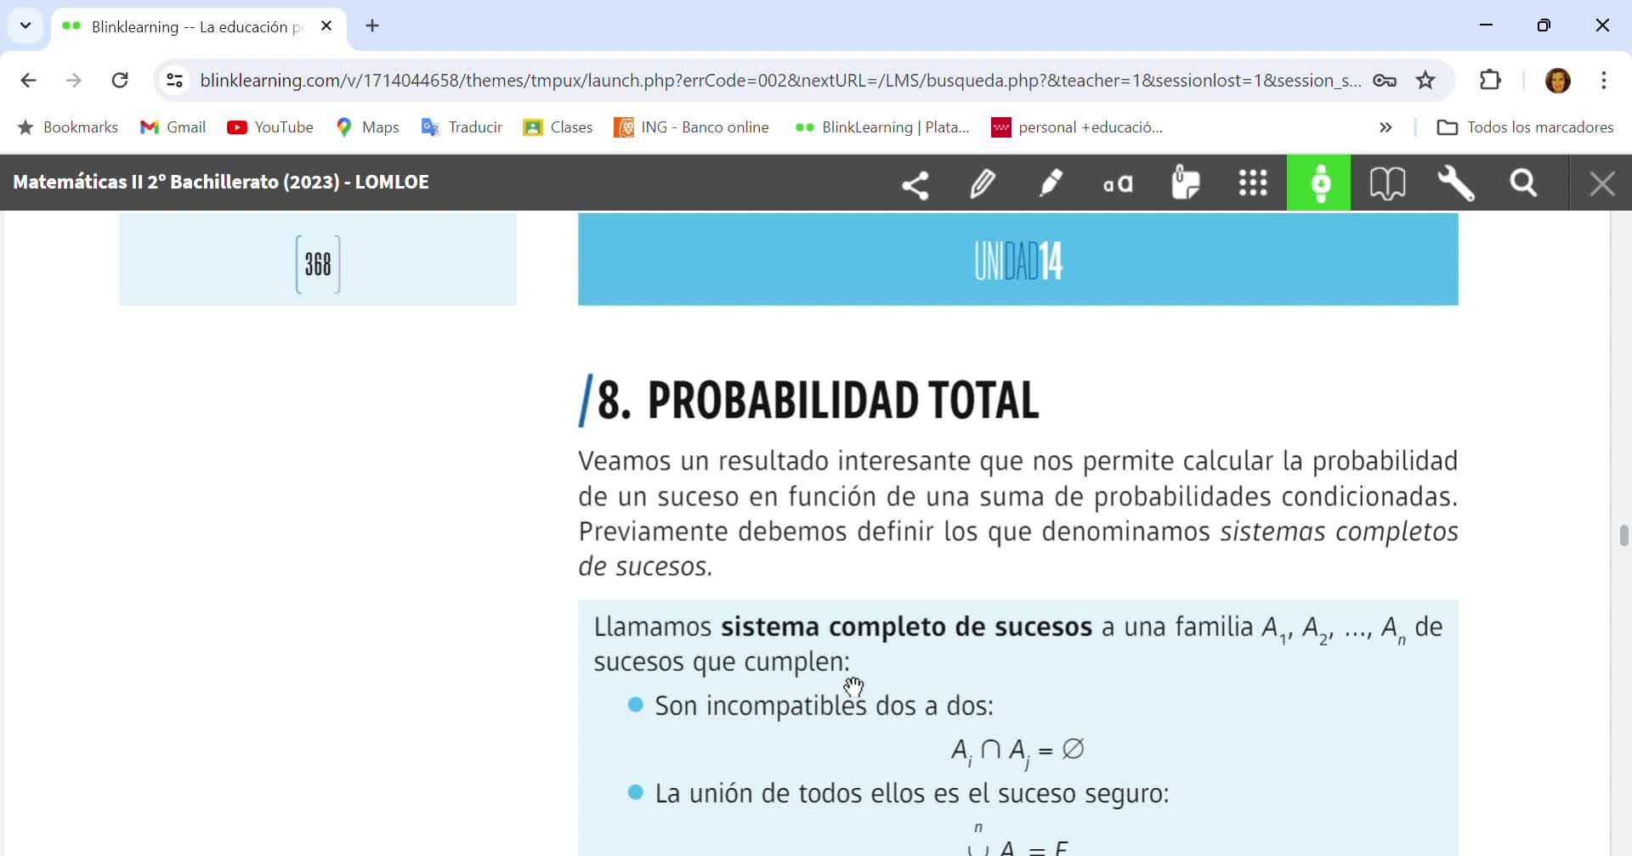Click the saved password key icon
Image resolution: width=1632 pixels, height=856 pixels.
click(1385, 81)
